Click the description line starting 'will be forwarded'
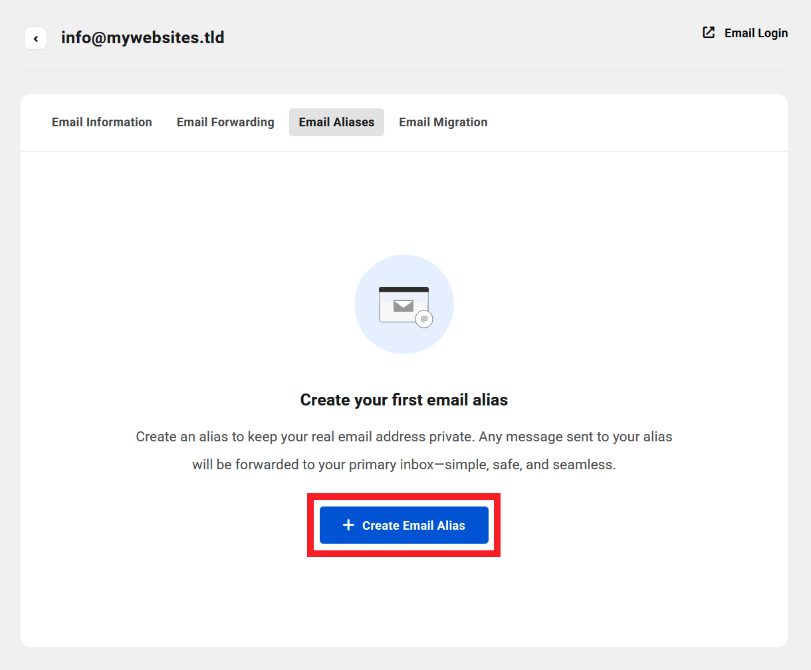Image resolution: width=811 pixels, height=670 pixels. 404,465
